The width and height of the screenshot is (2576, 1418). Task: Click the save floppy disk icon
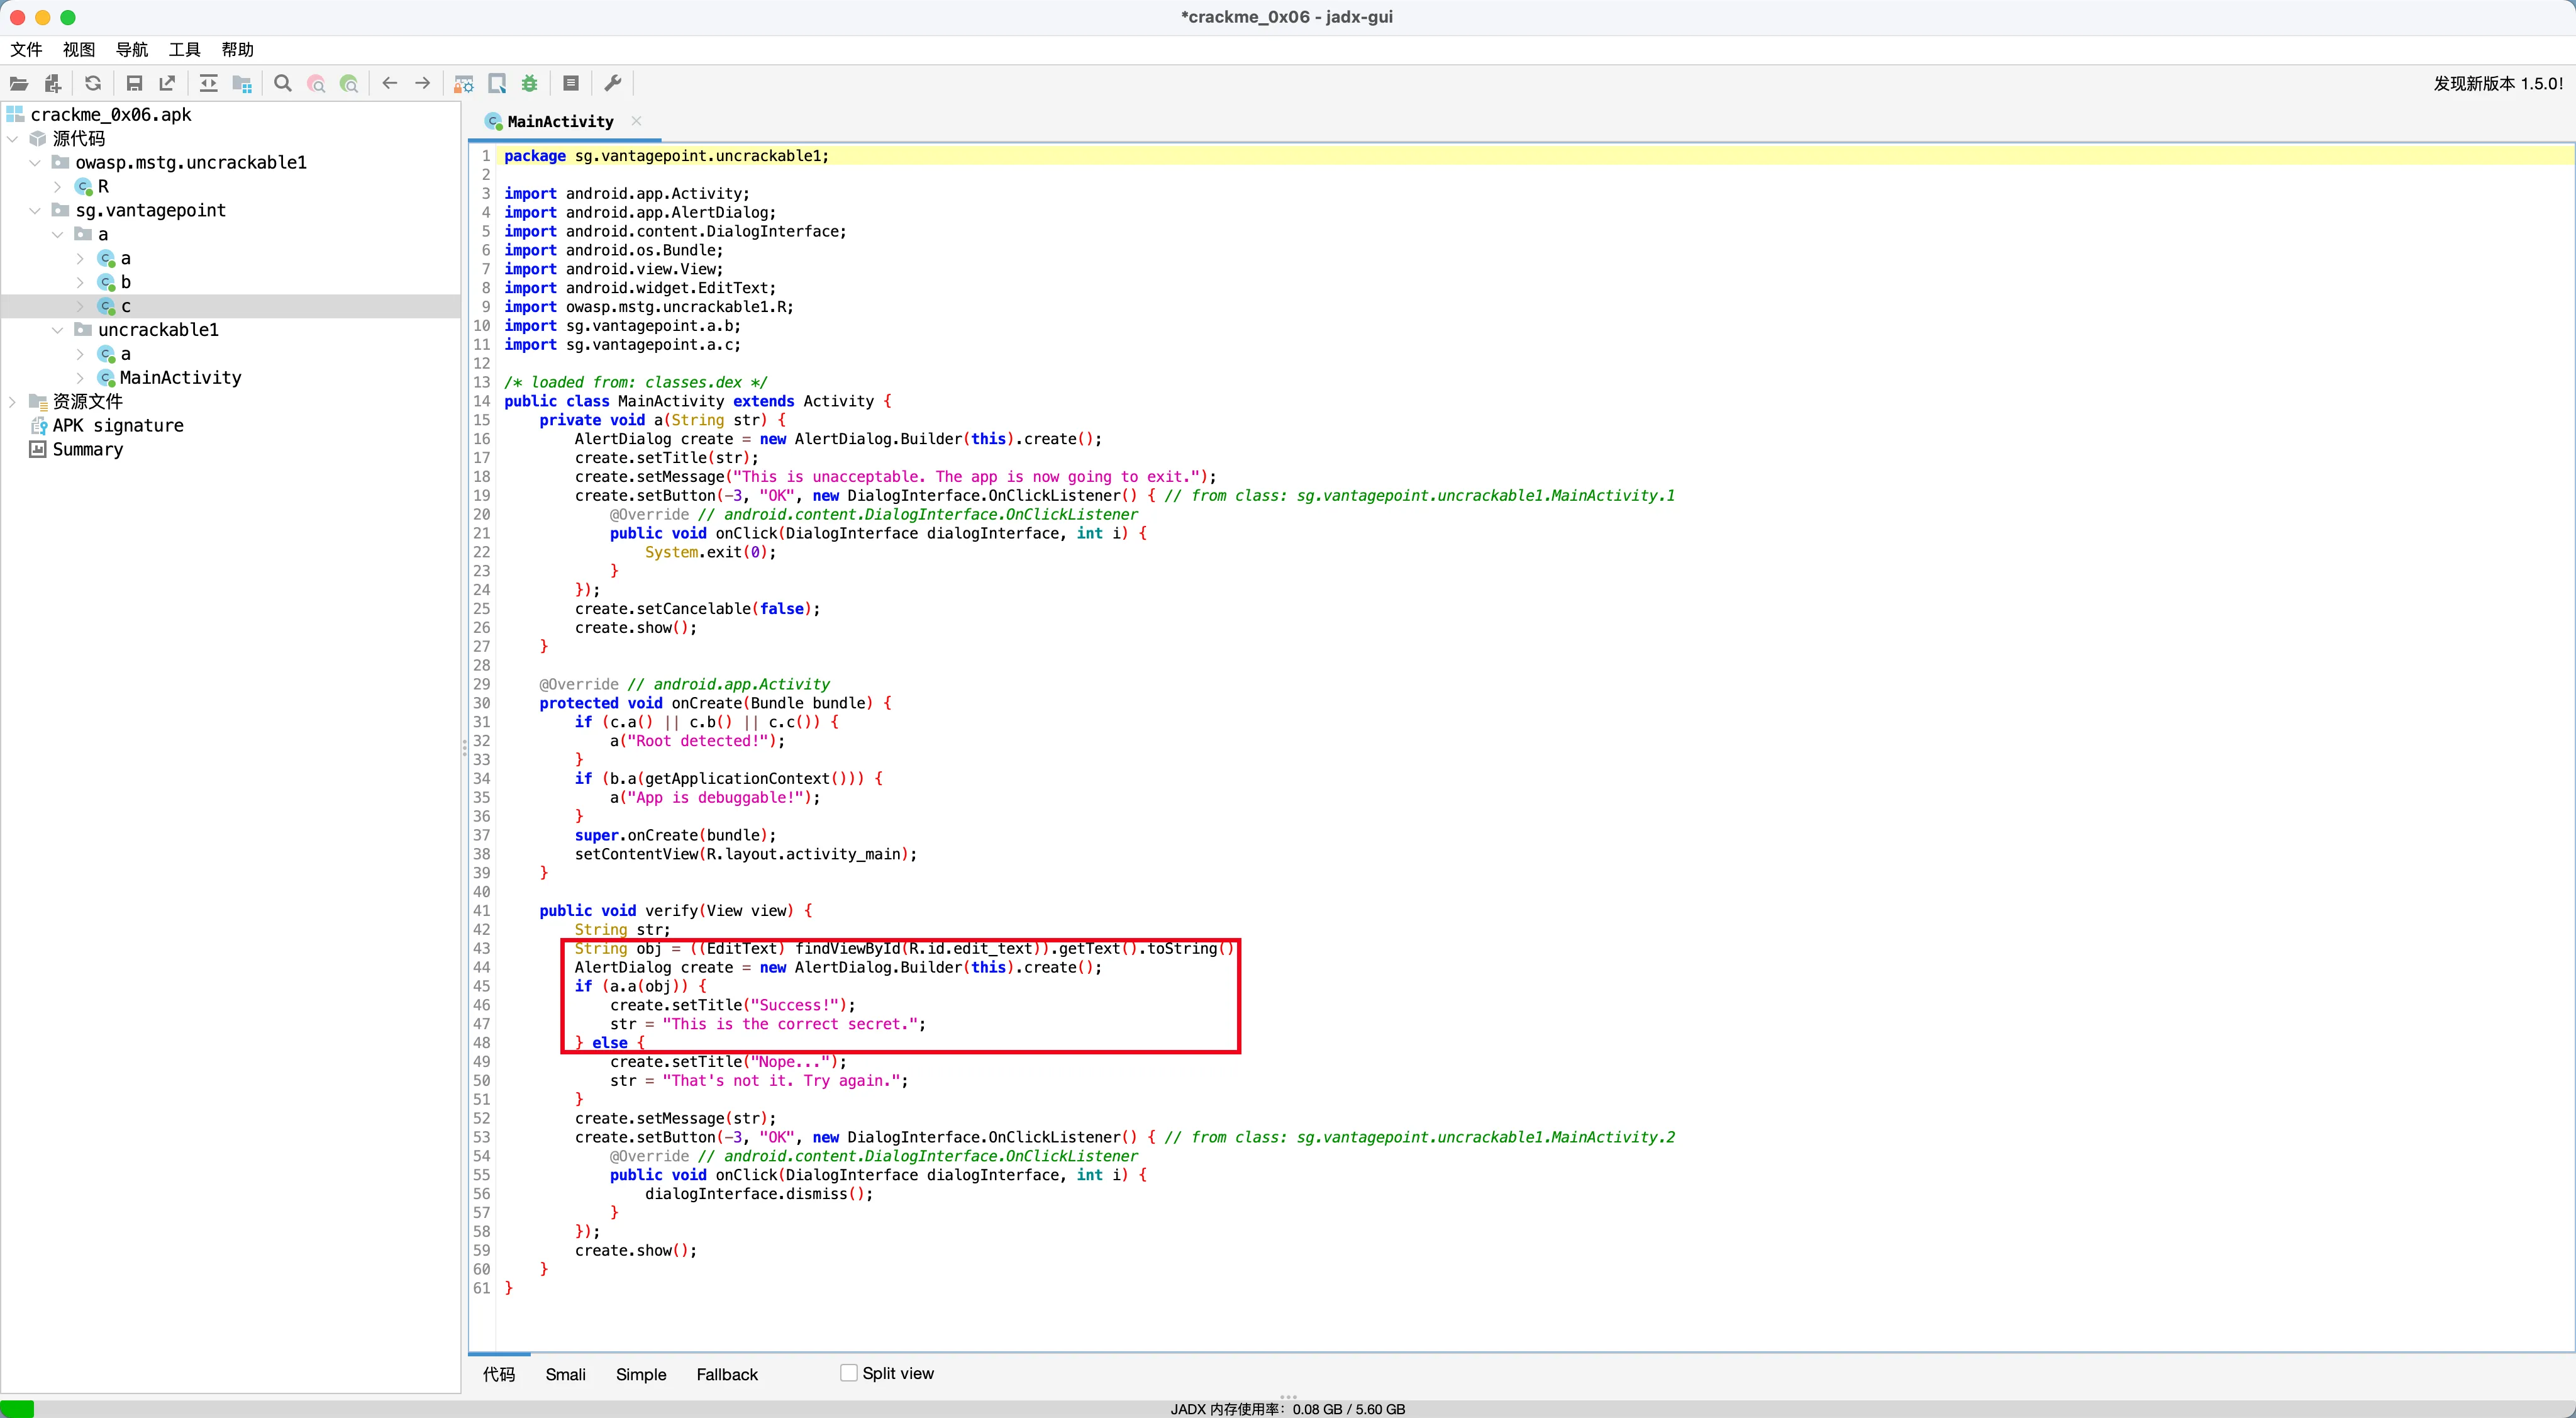134,84
